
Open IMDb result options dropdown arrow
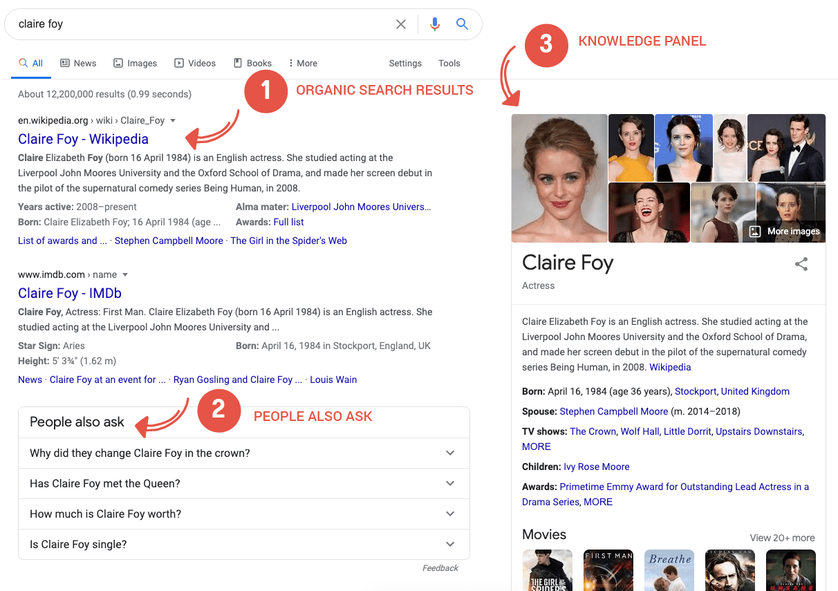tap(125, 274)
